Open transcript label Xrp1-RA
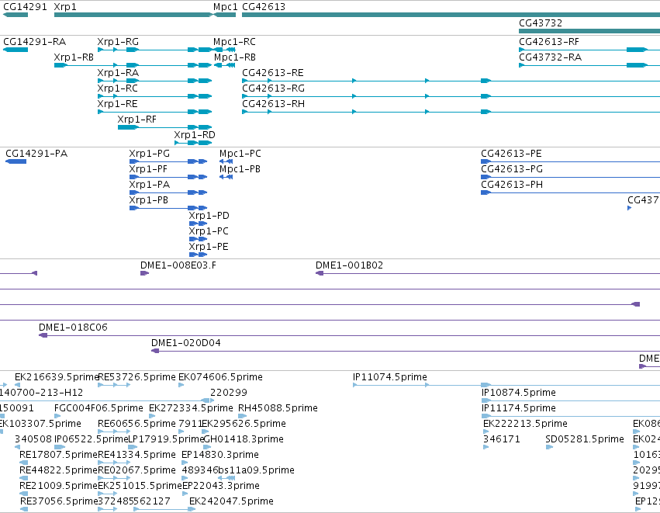Viewport: 660px width, 513px height. click(118, 73)
